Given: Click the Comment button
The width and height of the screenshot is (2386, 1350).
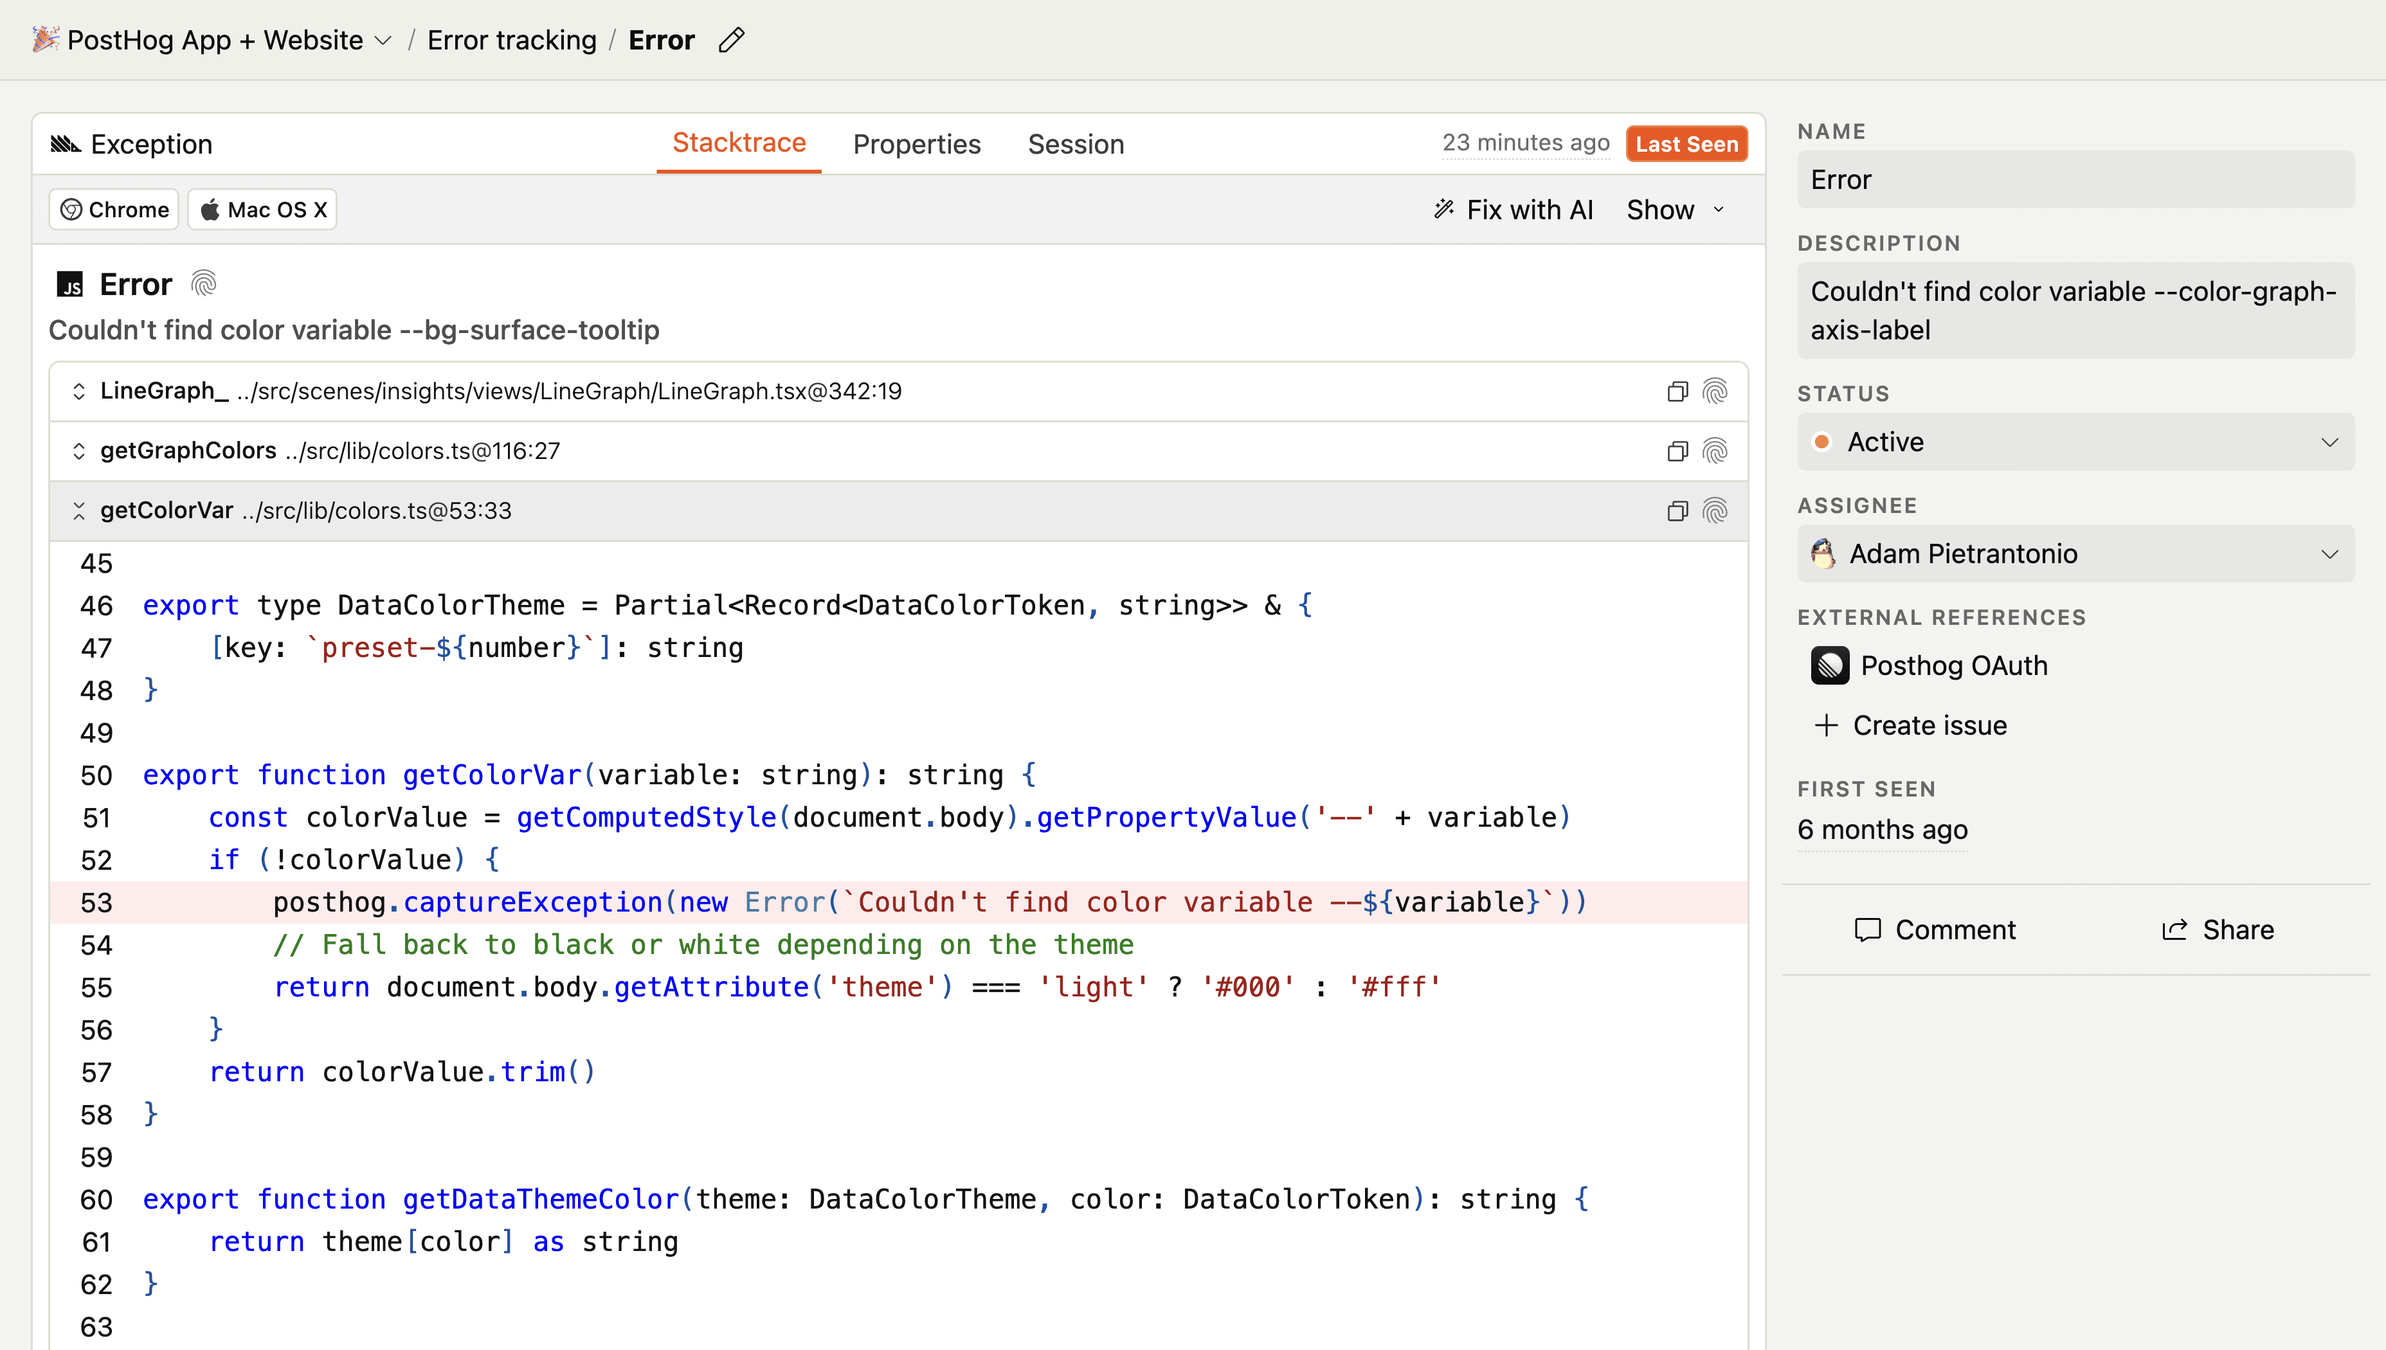Looking at the screenshot, I should 1935,930.
